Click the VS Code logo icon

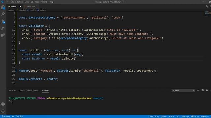2,2
